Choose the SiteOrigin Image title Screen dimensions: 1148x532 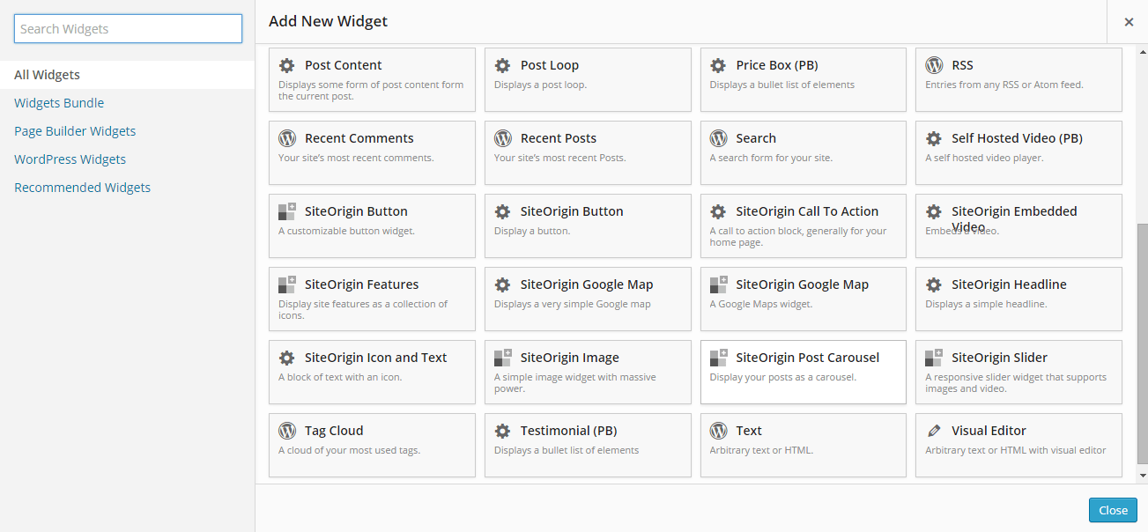tap(569, 358)
